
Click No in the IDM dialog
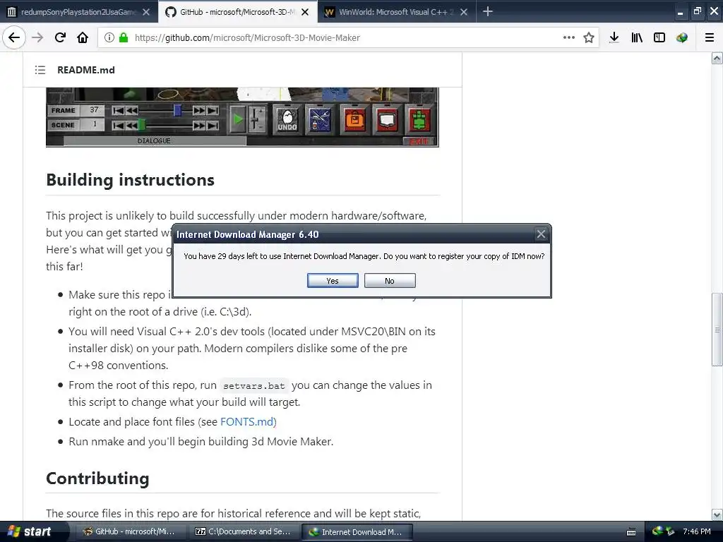pyautogui.click(x=390, y=281)
